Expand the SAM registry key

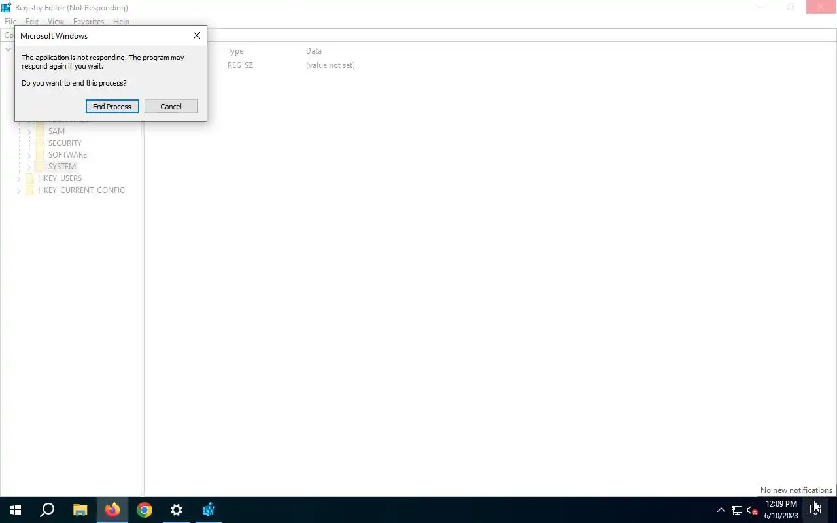tap(29, 131)
